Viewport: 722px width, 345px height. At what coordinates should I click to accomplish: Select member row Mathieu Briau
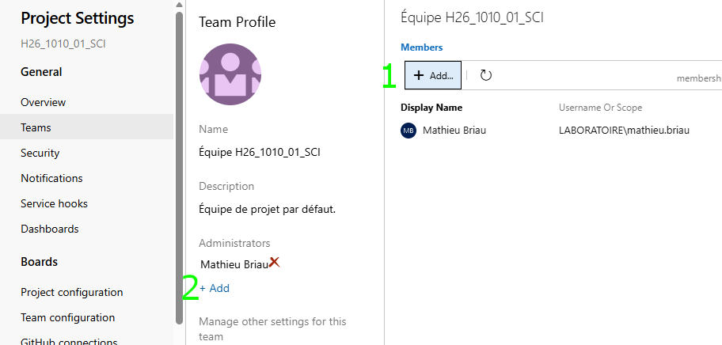point(454,131)
